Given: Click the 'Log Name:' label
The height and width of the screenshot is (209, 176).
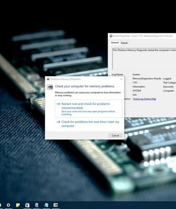Looking at the screenshot, I should point(117,75).
